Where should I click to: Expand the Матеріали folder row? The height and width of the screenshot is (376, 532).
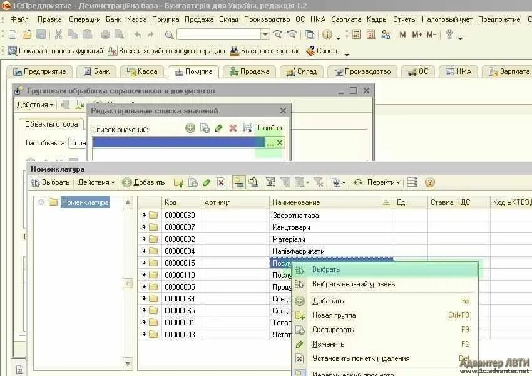coord(144,239)
